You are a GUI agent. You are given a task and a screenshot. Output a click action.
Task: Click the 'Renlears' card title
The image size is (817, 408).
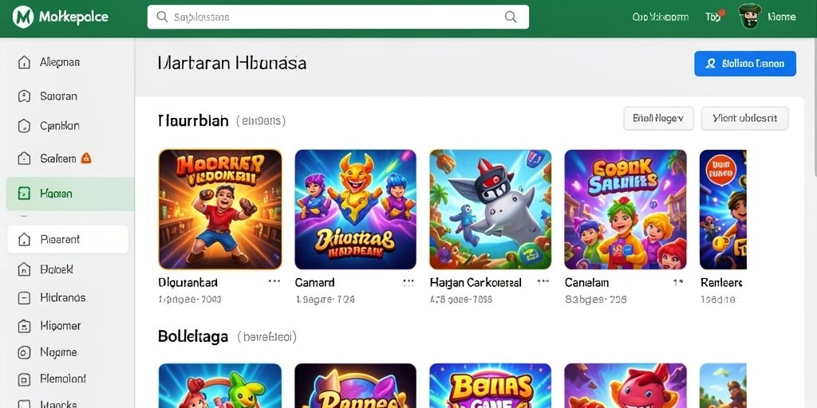click(x=721, y=283)
